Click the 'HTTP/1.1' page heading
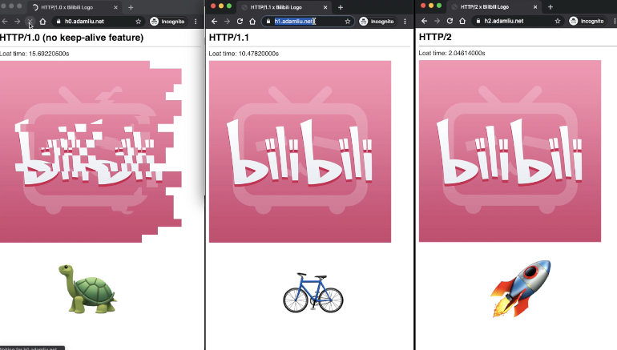 point(228,38)
